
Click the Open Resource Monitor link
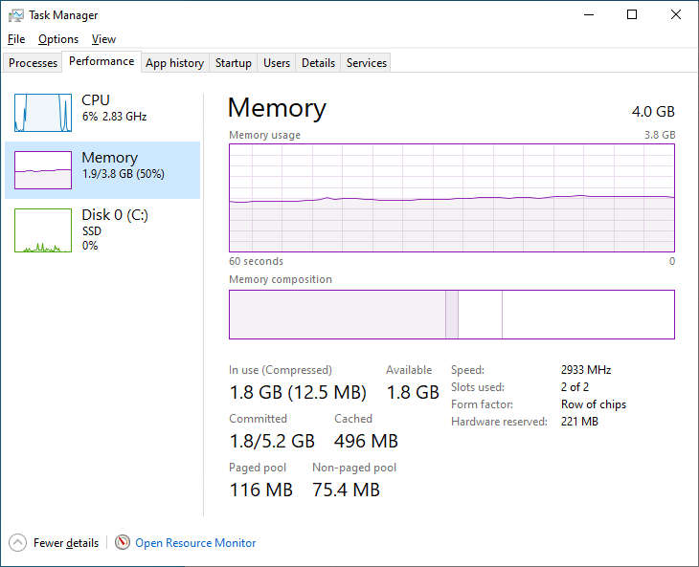(x=195, y=543)
